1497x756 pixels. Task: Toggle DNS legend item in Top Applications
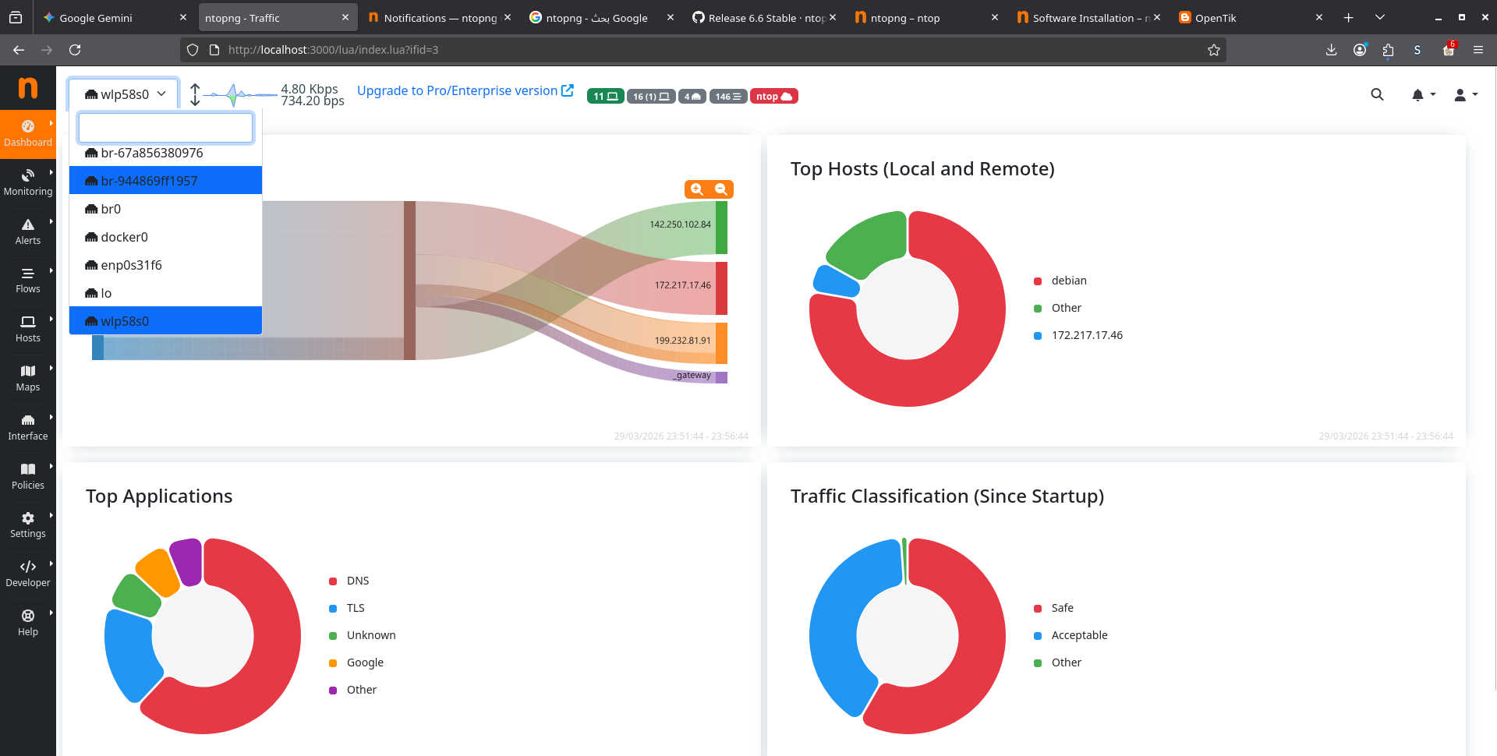tap(357, 581)
